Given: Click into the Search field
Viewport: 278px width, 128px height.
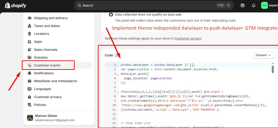Looking at the screenshot, I should pyautogui.click(x=154, y=5).
